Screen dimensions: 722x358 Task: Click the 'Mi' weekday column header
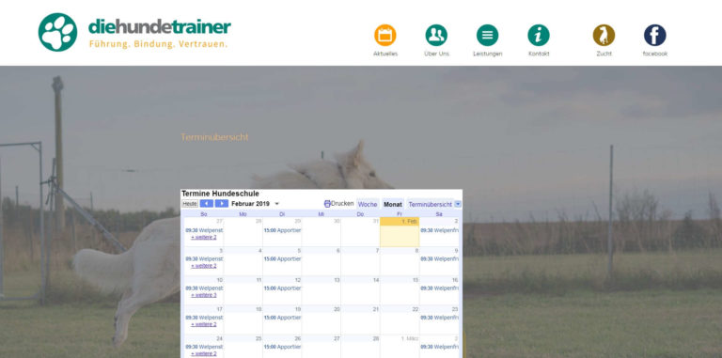(x=321, y=214)
